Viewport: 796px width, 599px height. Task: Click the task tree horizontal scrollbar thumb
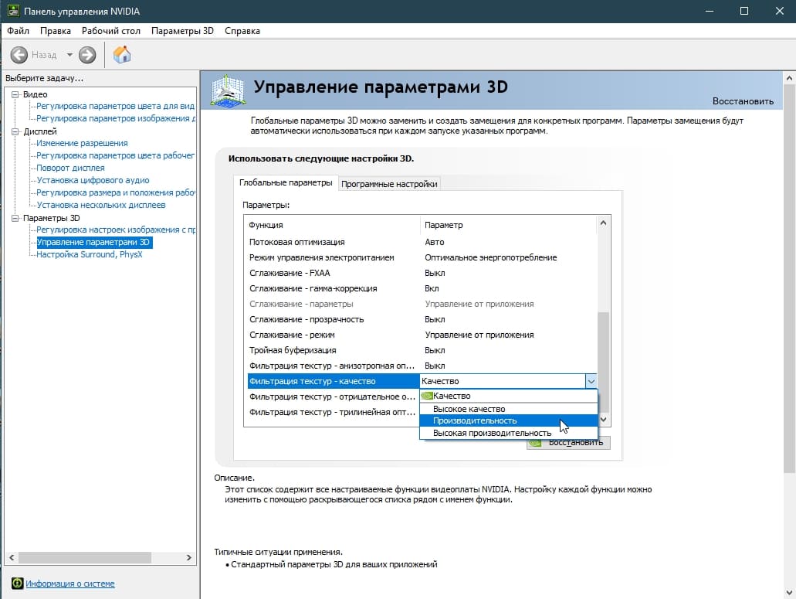click(x=85, y=557)
